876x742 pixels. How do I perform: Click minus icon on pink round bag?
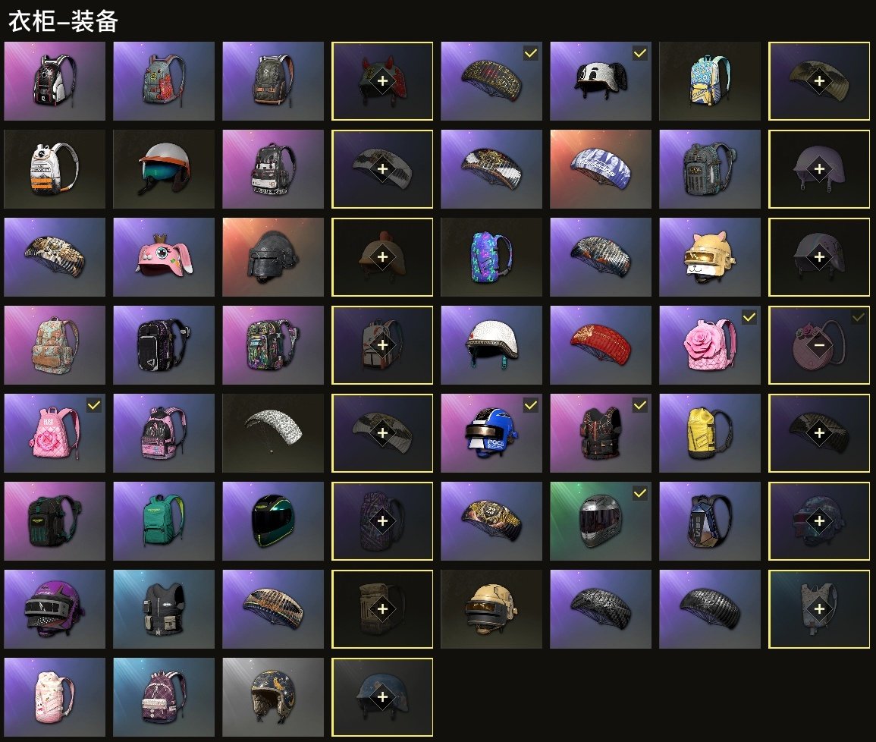(x=819, y=344)
